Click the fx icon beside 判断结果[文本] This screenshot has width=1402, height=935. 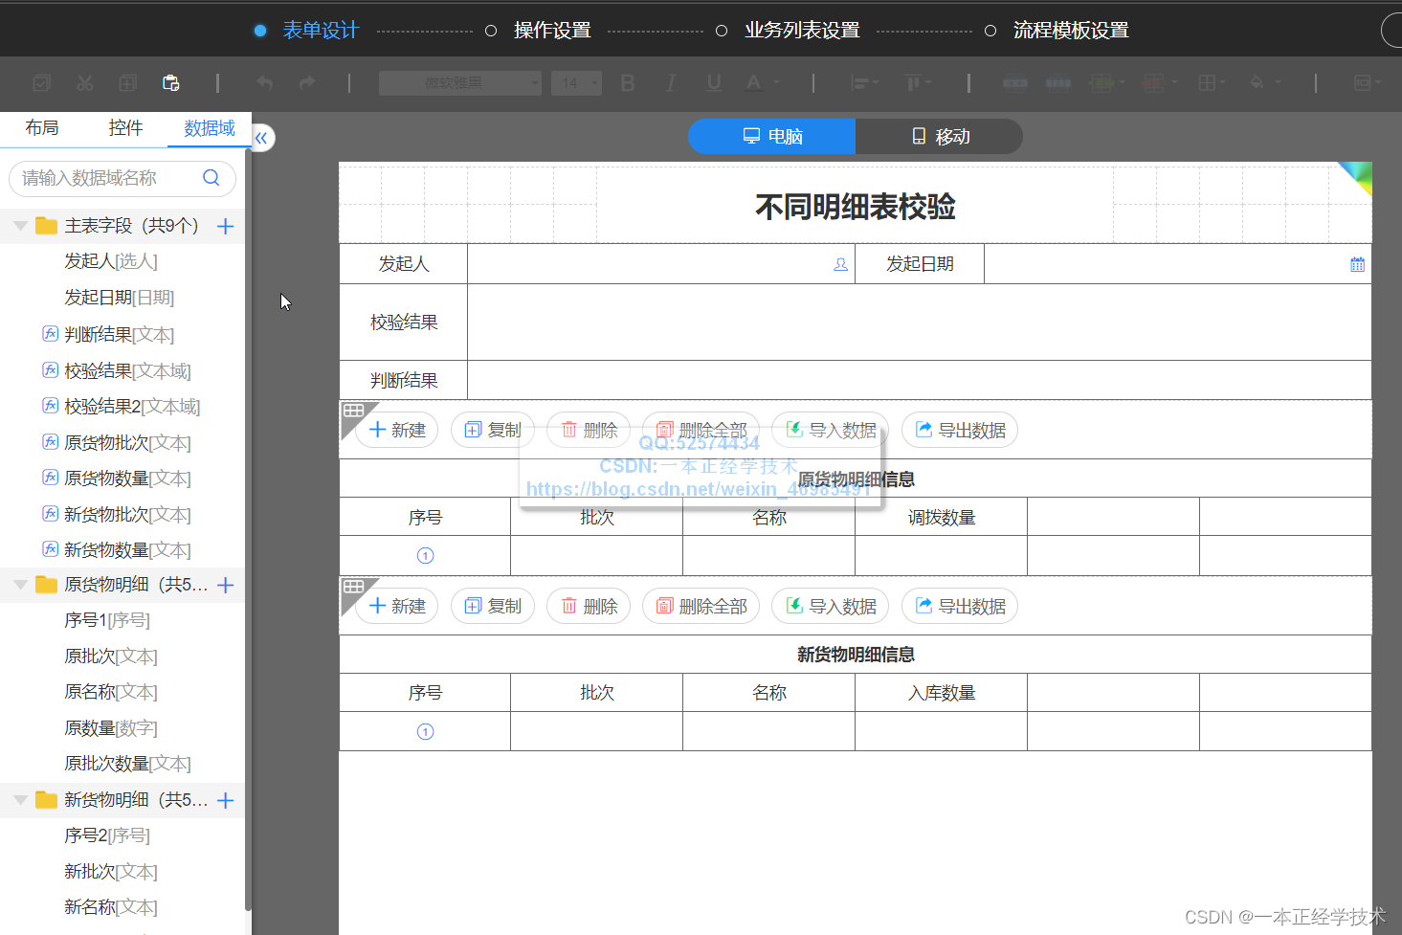coord(51,334)
